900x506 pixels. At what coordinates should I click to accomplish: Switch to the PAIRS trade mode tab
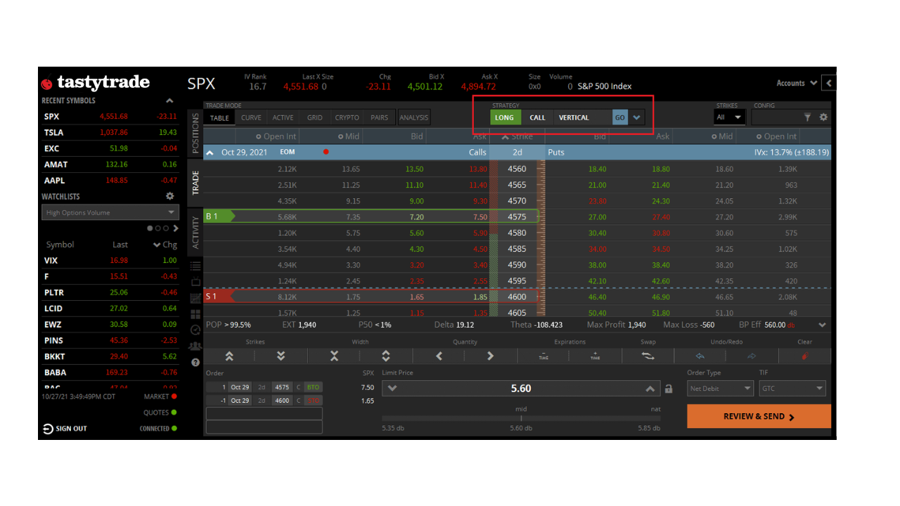point(379,118)
